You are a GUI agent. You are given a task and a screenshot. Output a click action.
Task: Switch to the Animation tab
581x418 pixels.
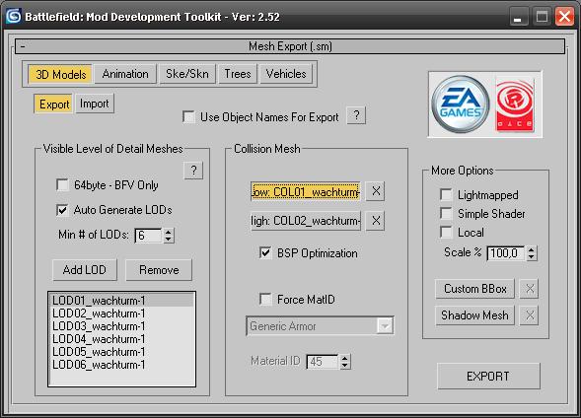tap(125, 74)
